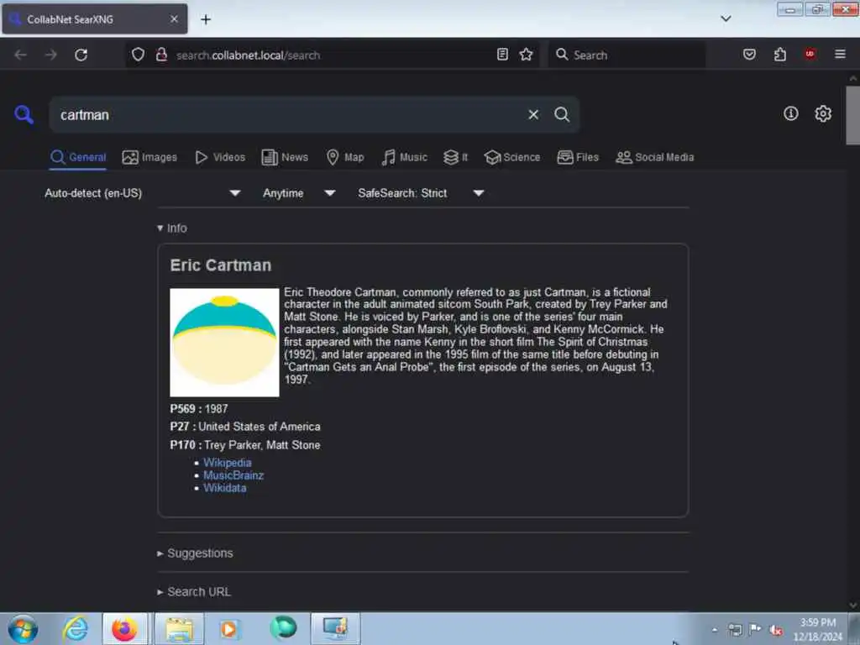
Task: Open the SafeSearch Strict dropdown
Action: pyautogui.click(x=421, y=193)
